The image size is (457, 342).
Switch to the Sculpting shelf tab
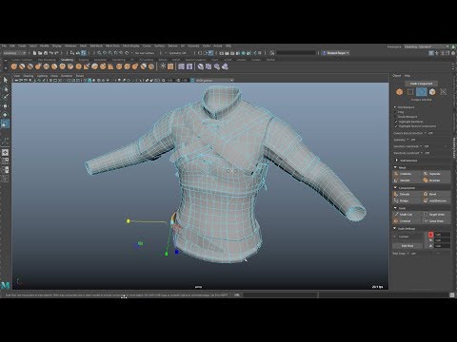pyautogui.click(x=67, y=60)
